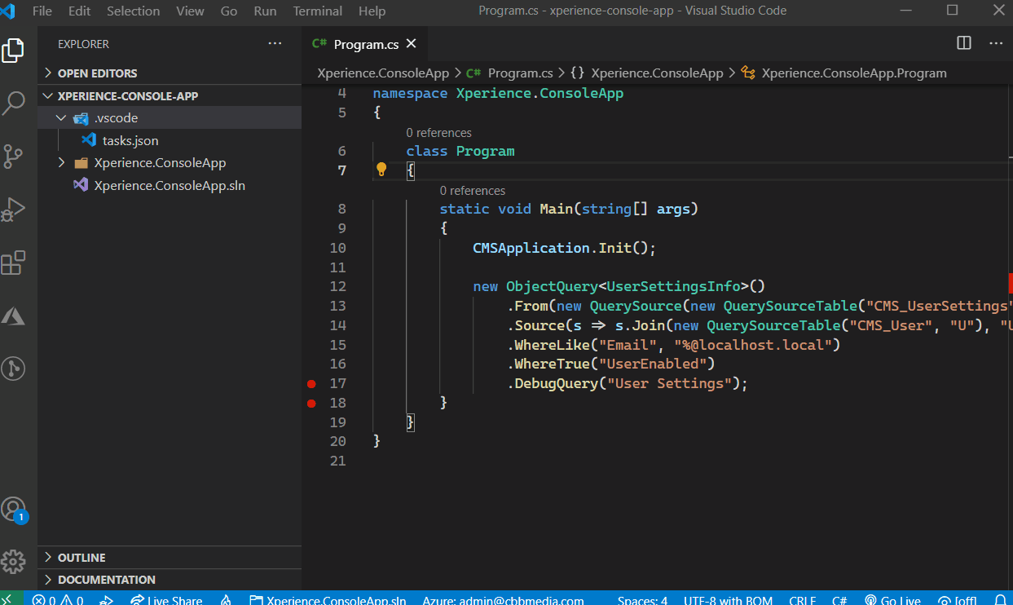Click Xperience.ConsoleApp folder breadcrumb
This screenshot has height=605, width=1013.
coord(383,73)
